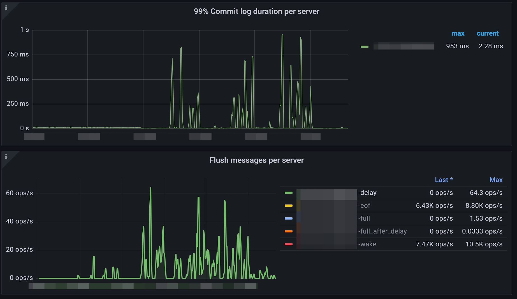Image resolution: width=517 pixels, height=299 pixels.
Task: Toggle the -full series on or off
Action: pos(364,218)
